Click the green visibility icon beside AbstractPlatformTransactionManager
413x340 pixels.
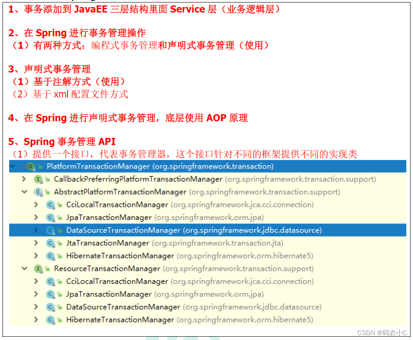[48, 192]
